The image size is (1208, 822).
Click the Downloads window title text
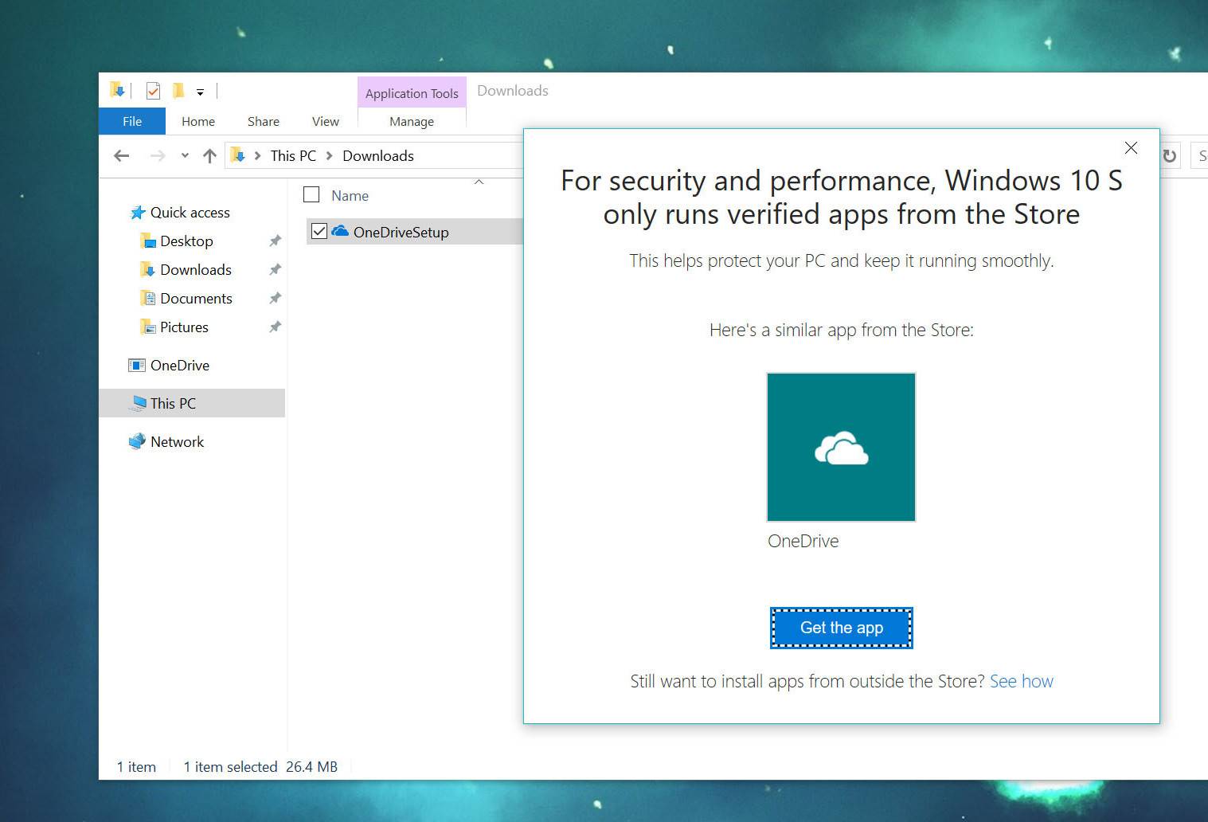[513, 91]
